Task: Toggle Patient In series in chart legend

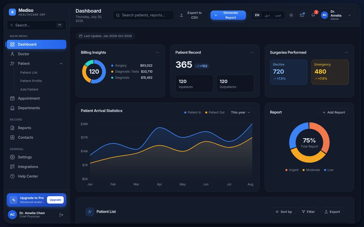Action: [193, 112]
